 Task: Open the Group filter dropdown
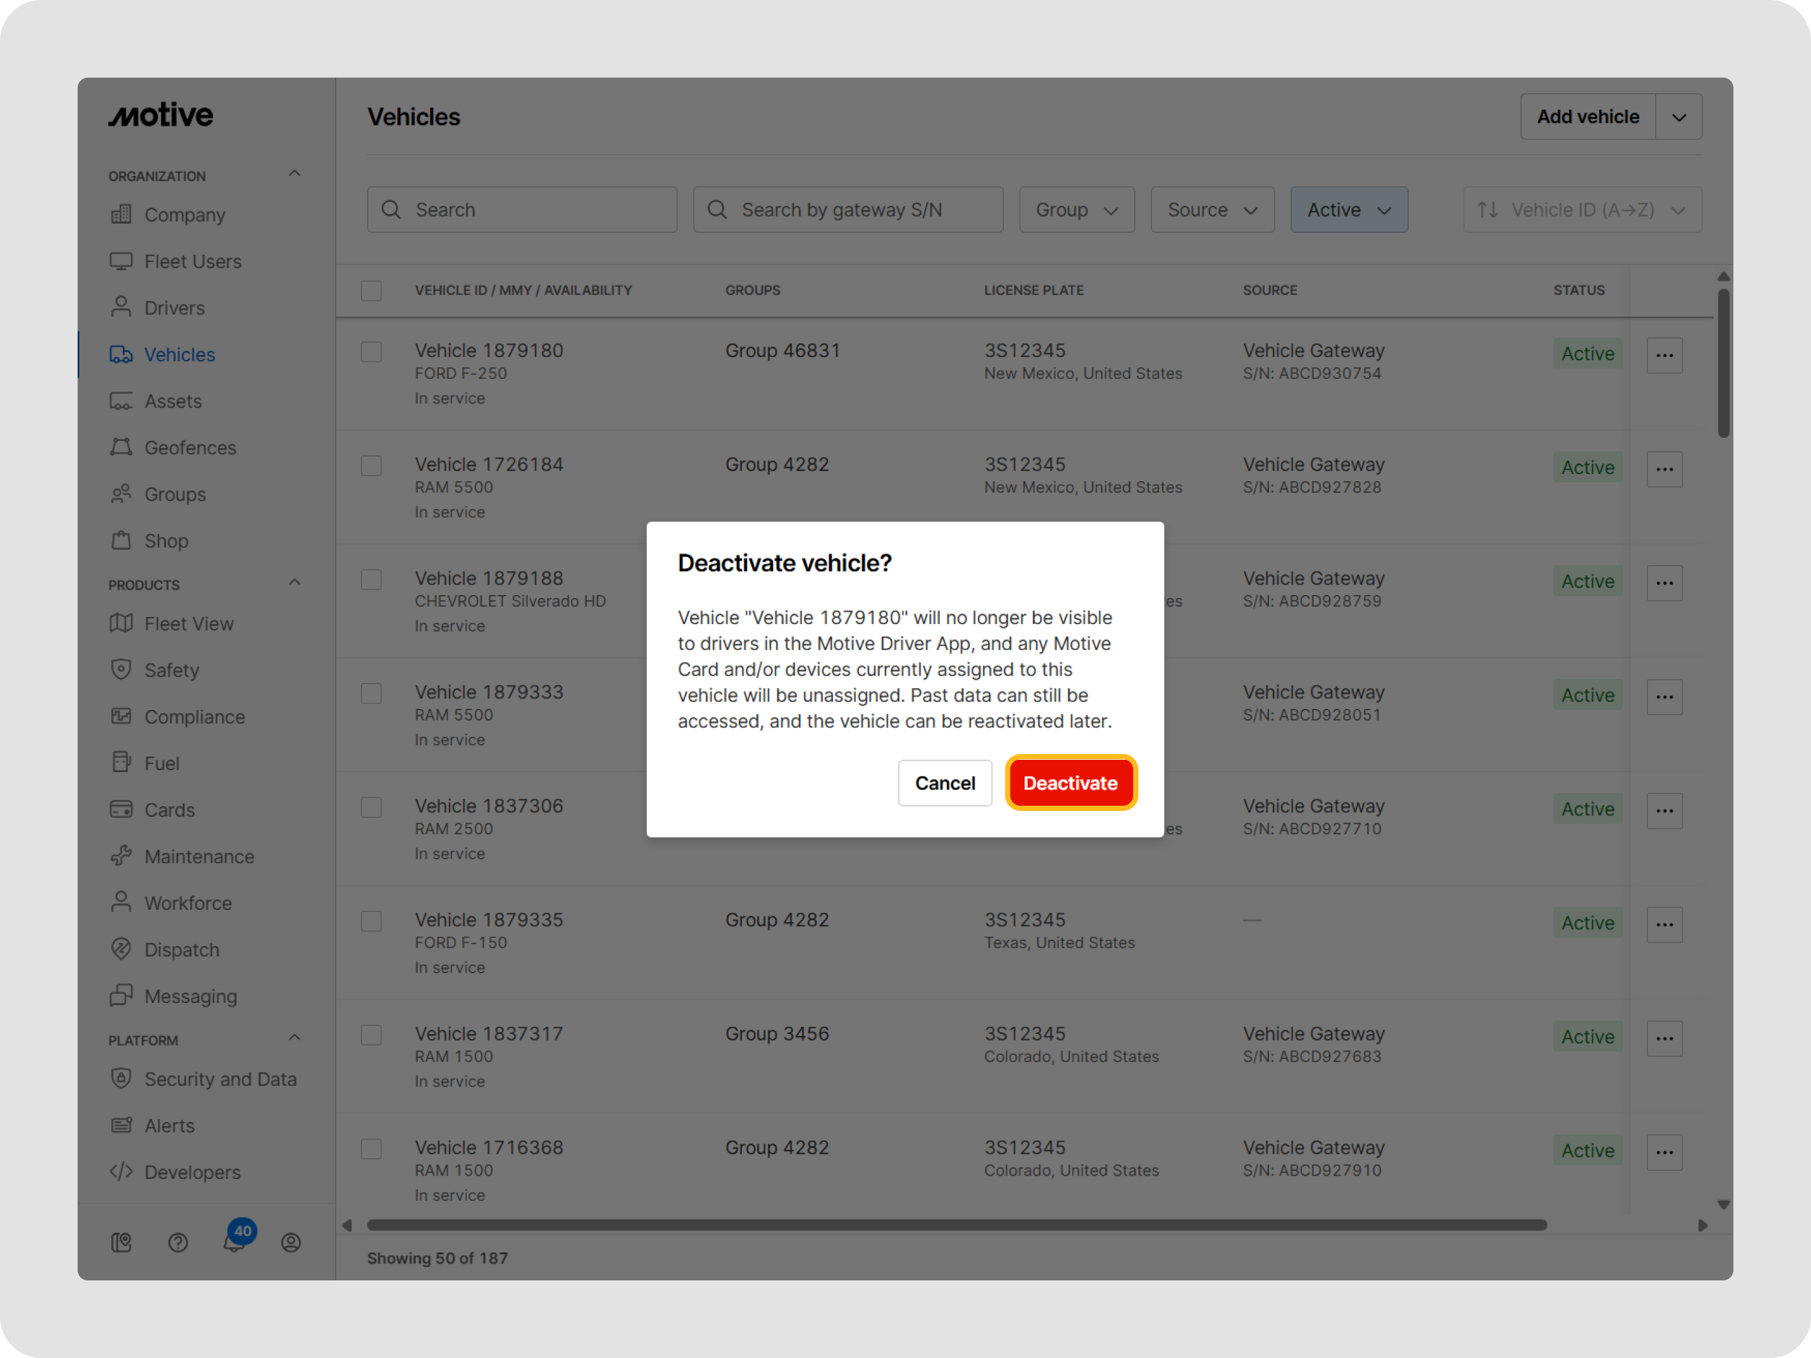1076,210
